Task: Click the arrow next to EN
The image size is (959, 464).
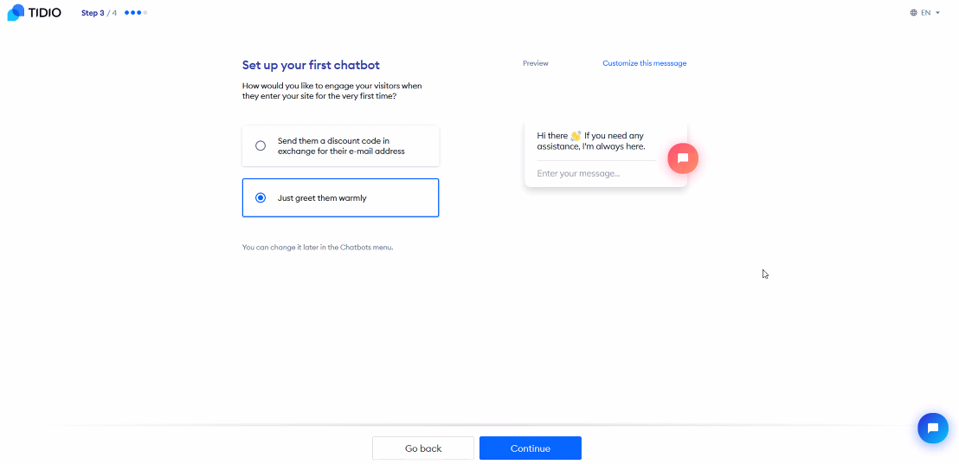Action: pos(937,13)
